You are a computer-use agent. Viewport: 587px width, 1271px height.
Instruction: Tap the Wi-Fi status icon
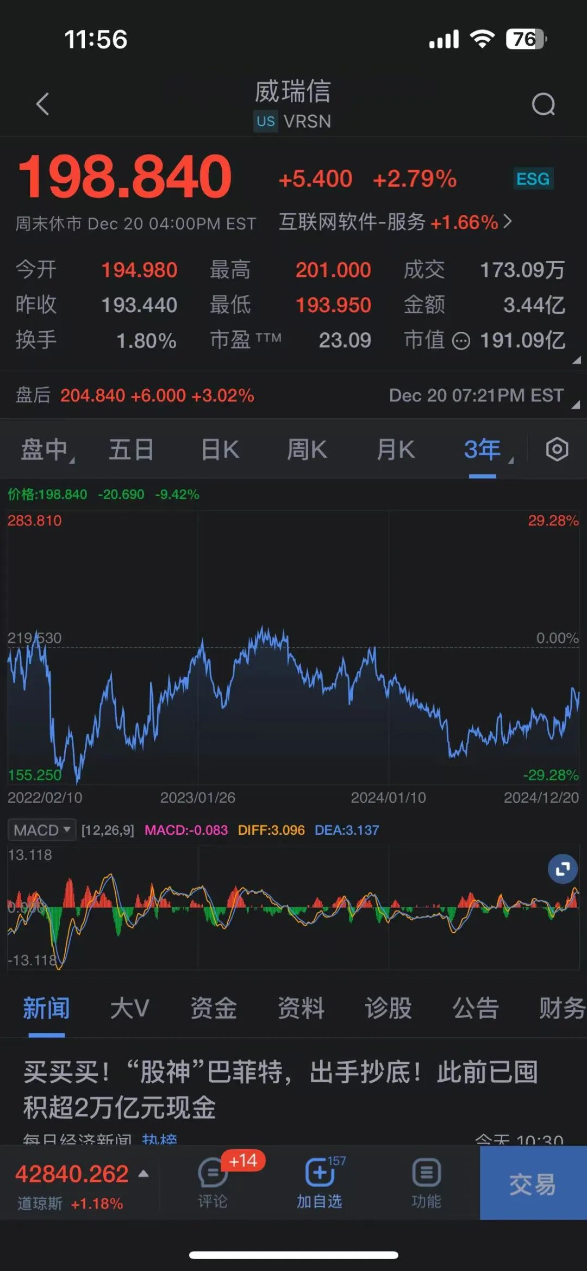click(x=482, y=39)
